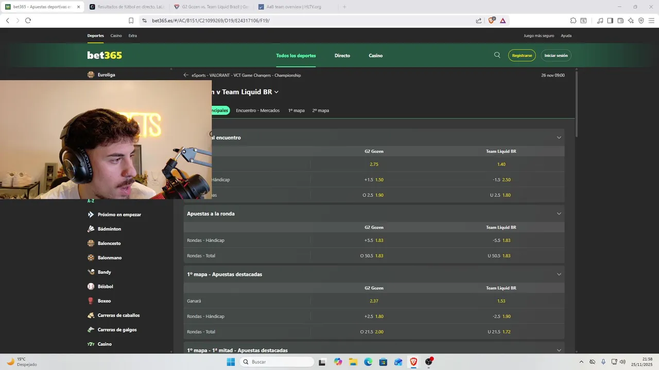
Task: Select Team Liquid BR -2.5 rounds at 1.90
Action: [x=501, y=317]
